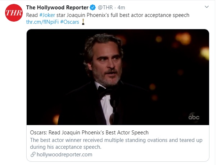The image size is (217, 165).
Task: Click the Oscar statuette emoji
Action: (x=83, y=22)
